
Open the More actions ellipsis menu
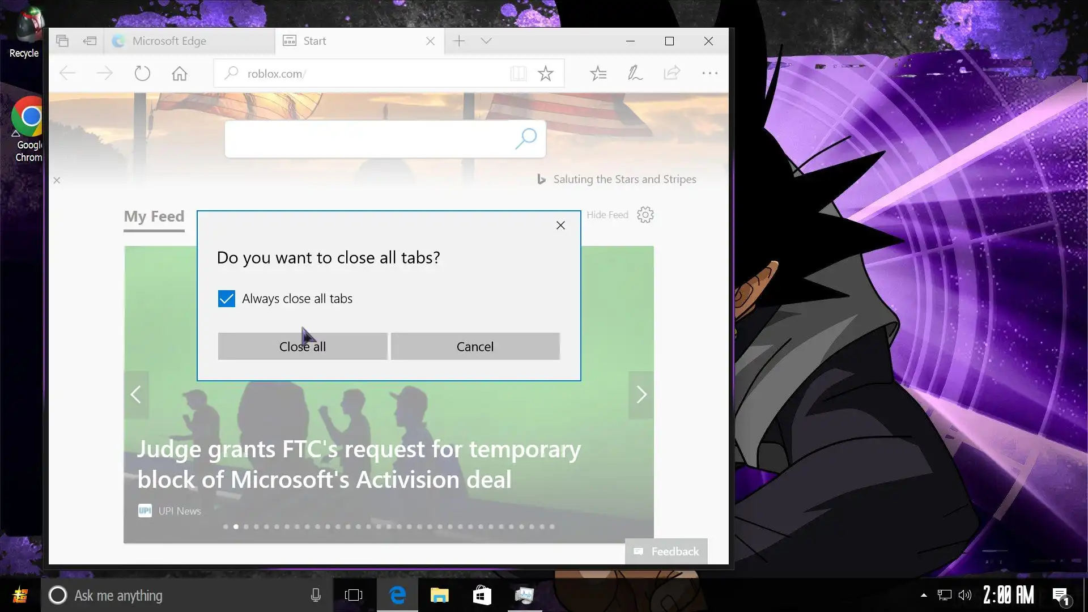pyautogui.click(x=709, y=73)
